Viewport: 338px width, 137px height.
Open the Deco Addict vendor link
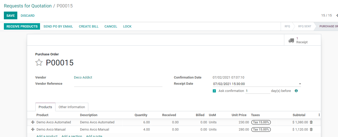tap(83, 78)
